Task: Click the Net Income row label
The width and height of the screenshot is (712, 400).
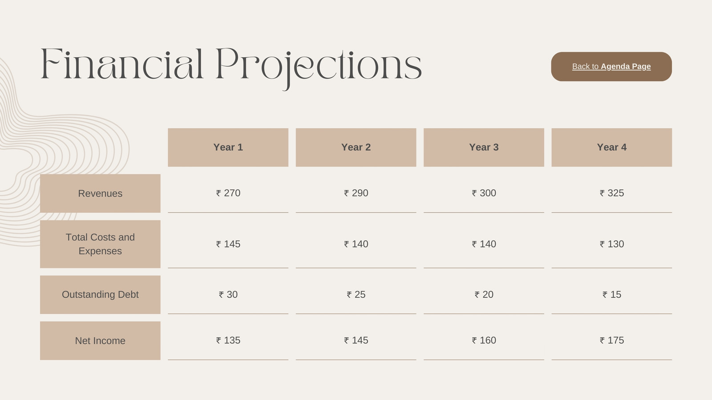Action: coord(100,341)
